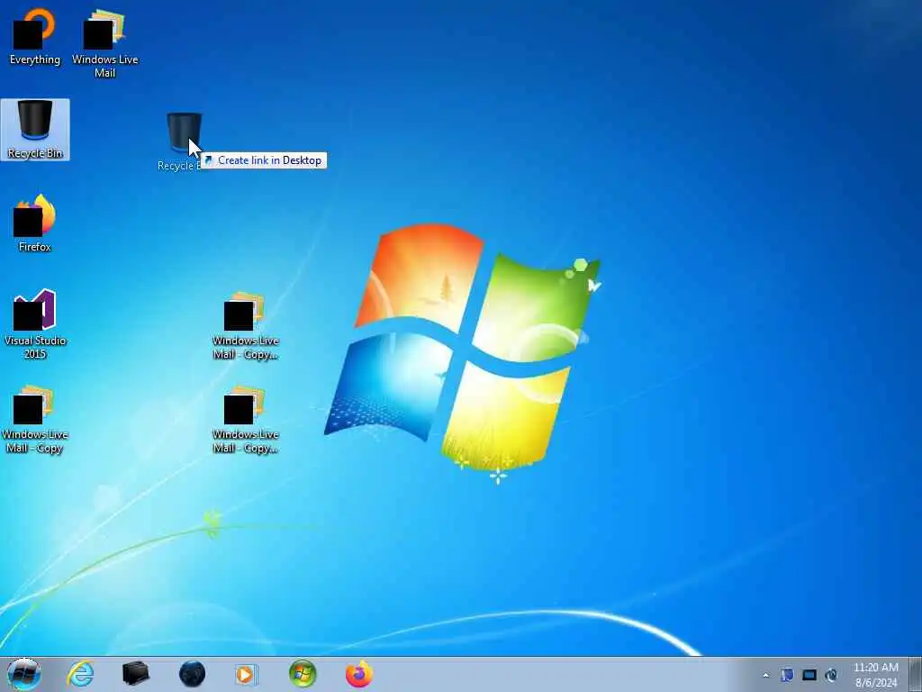Launch Internet Explorer from the taskbar
922x692 pixels.
[80, 674]
